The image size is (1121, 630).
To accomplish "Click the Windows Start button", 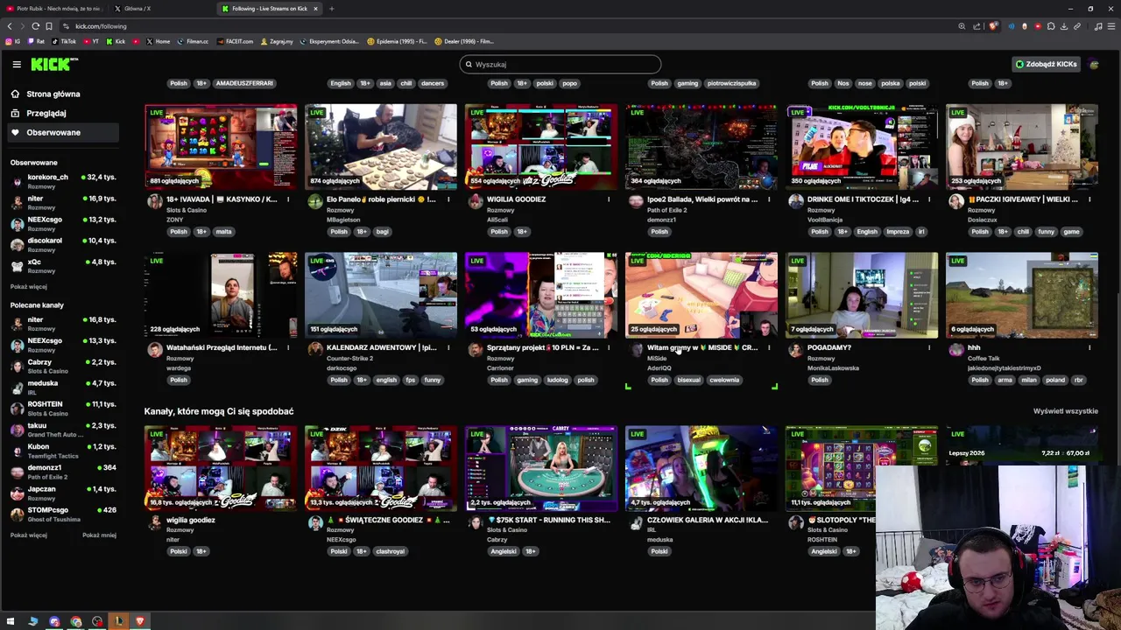I will 11,621.
